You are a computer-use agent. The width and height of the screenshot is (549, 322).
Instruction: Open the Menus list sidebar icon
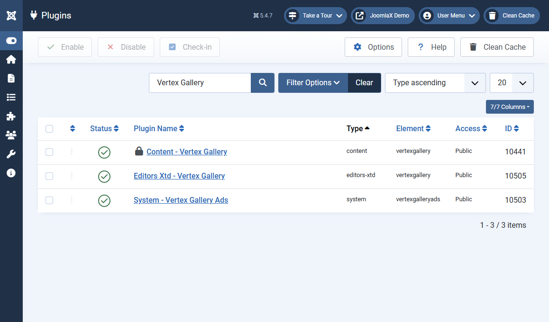11,97
